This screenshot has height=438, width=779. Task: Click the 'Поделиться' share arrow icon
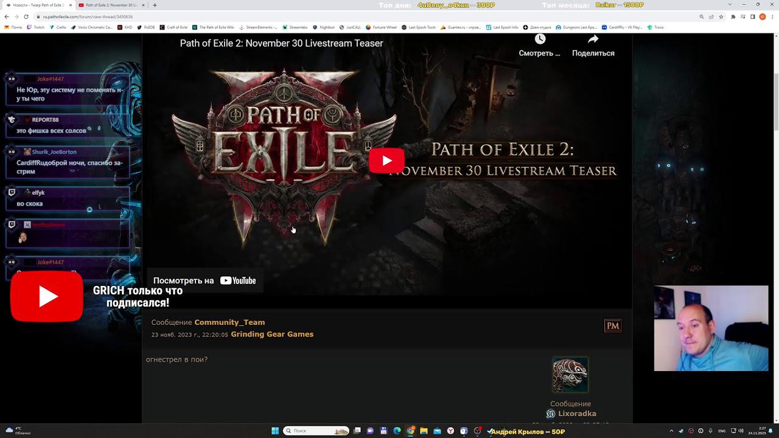point(593,40)
